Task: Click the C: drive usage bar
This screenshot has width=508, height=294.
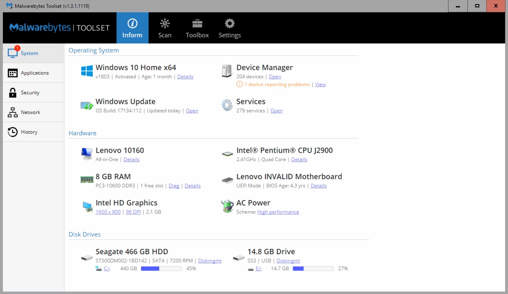Action: [x=161, y=269]
